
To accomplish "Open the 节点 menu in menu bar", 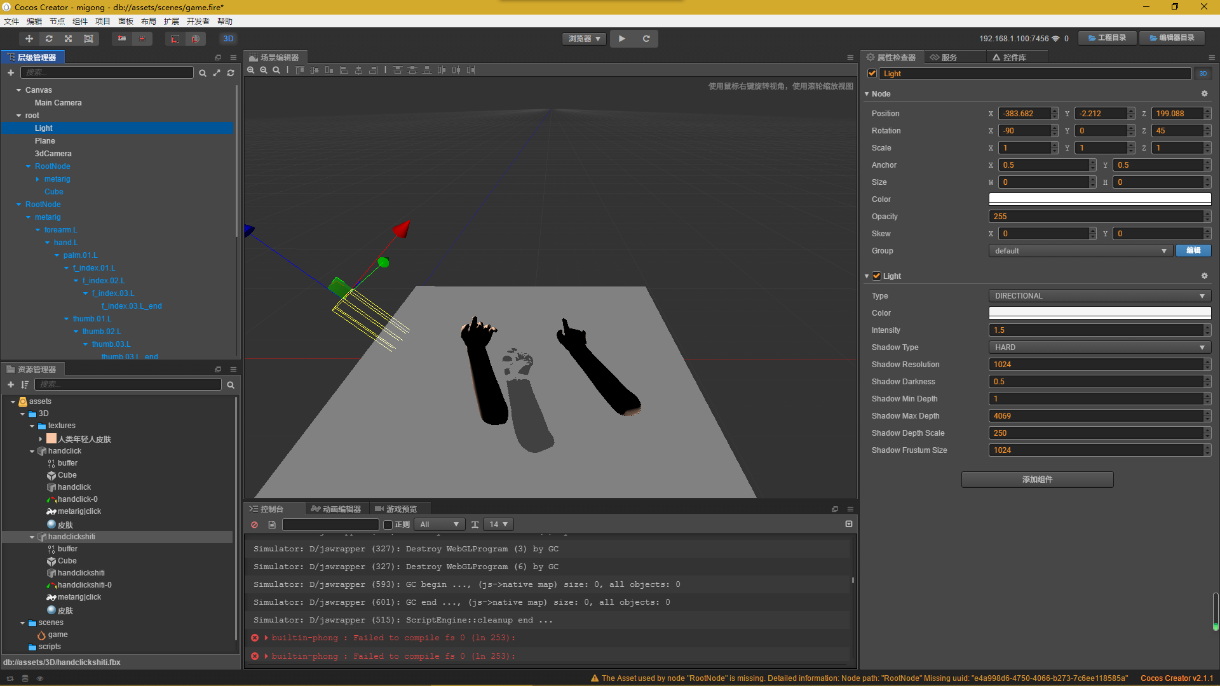I will 57,21.
